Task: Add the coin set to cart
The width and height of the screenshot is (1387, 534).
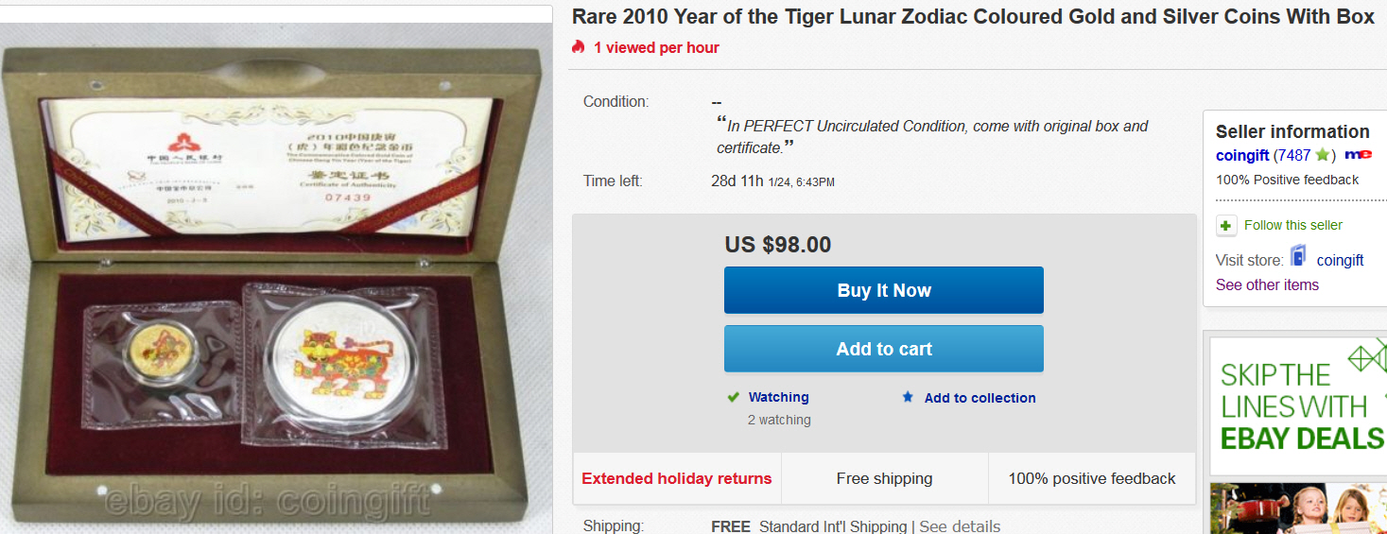Action: pyautogui.click(x=883, y=349)
